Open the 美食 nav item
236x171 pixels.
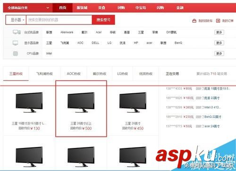coord(101,8)
